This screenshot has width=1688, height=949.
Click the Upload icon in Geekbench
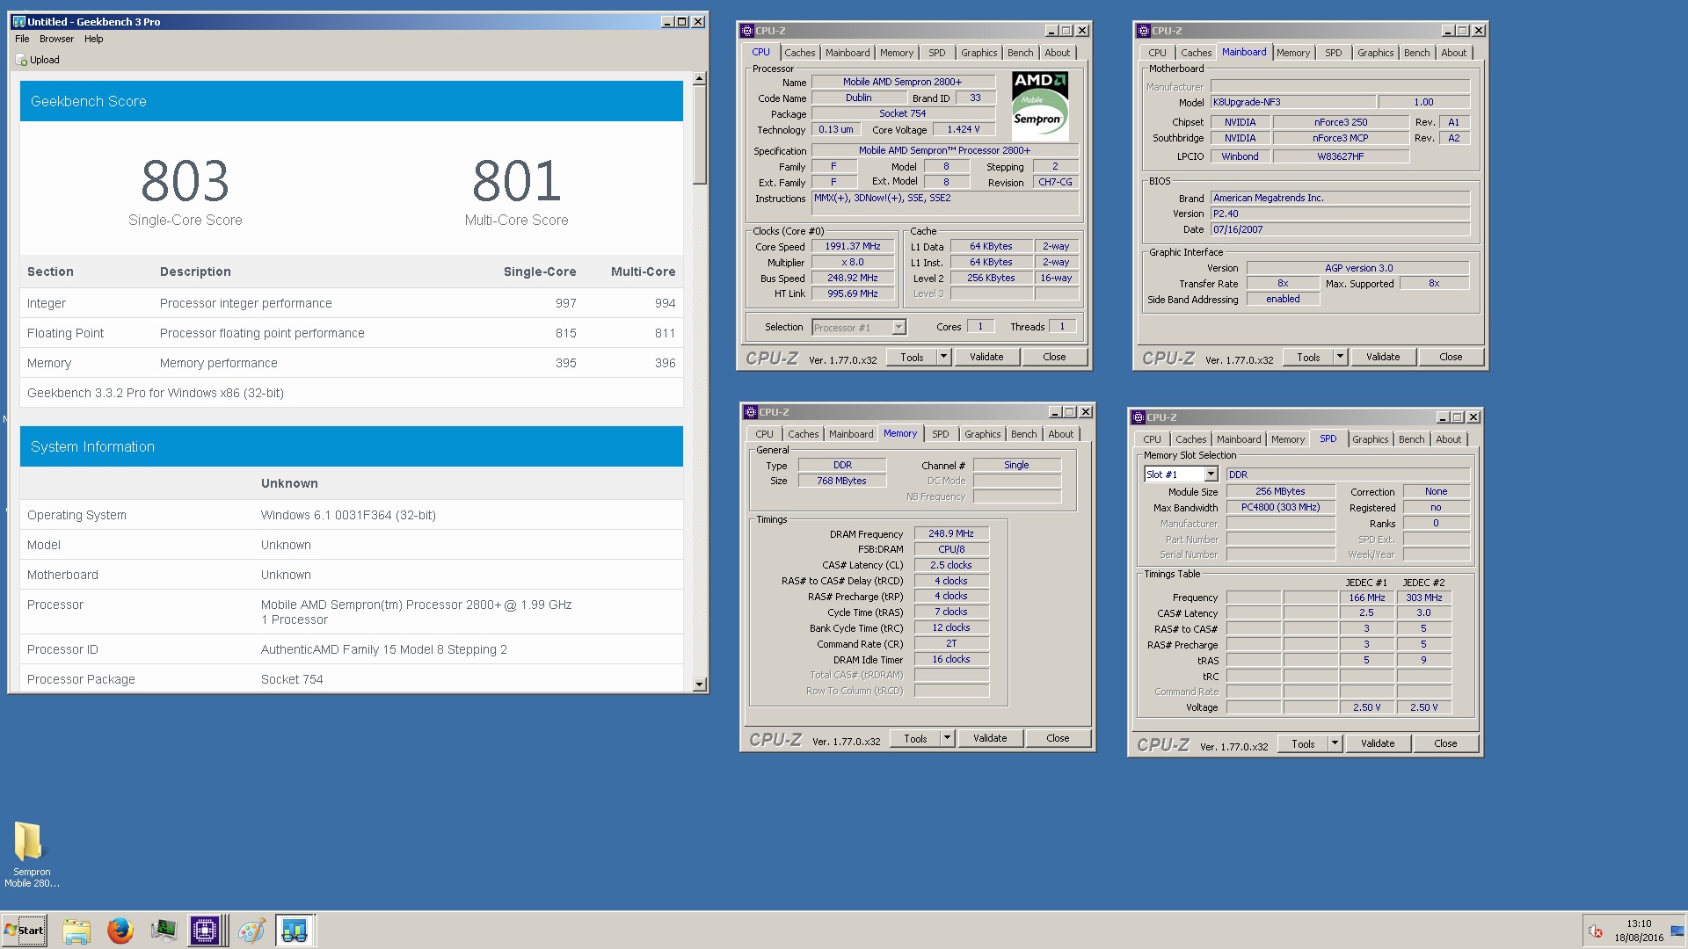[x=21, y=60]
